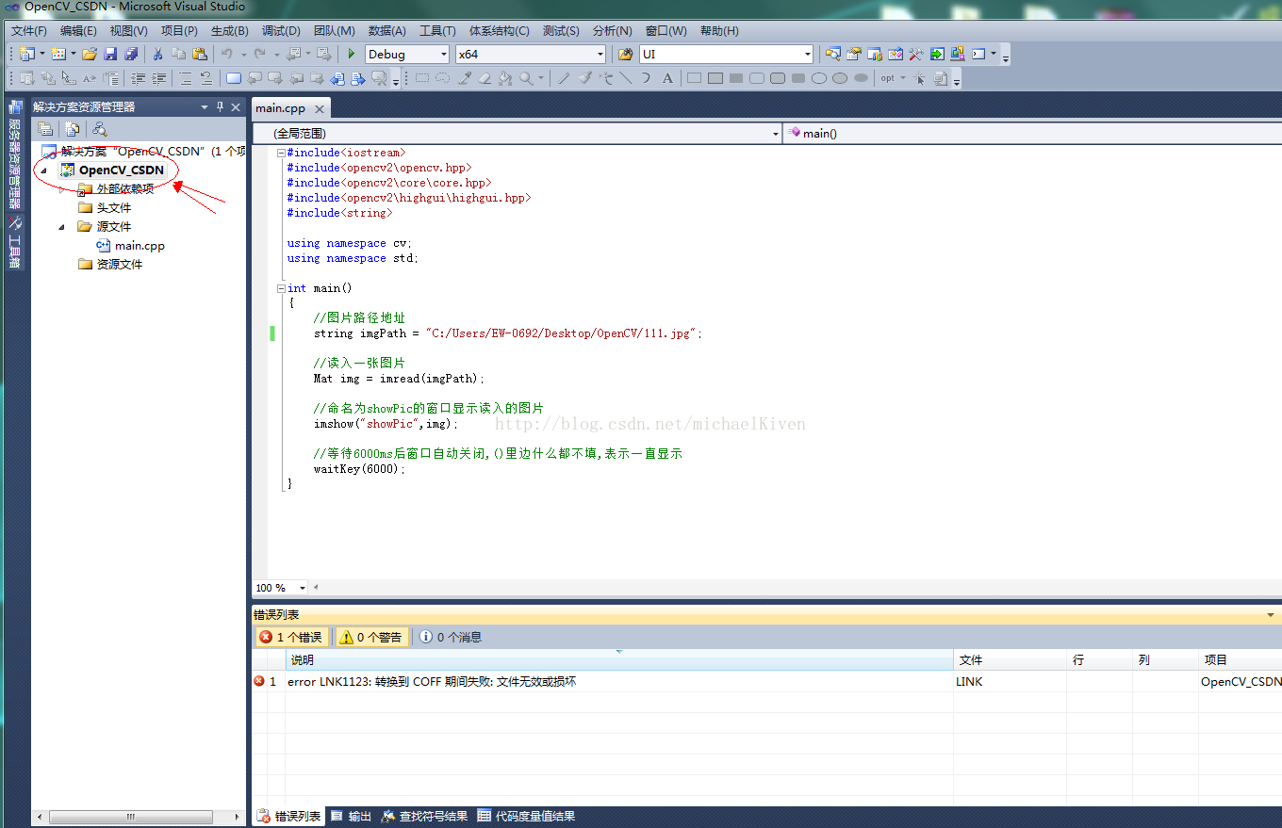
Task: Select the Pencil tool in image toolbar
Action: pyautogui.click(x=564, y=78)
